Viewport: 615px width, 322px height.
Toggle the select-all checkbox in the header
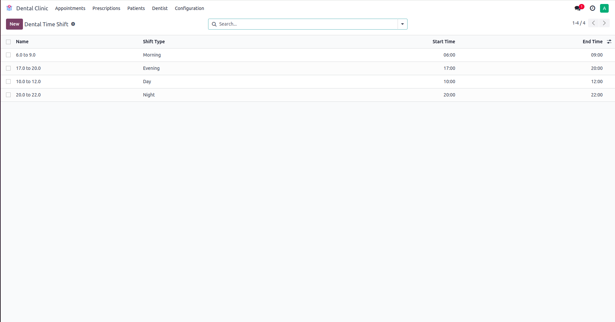pyautogui.click(x=8, y=42)
